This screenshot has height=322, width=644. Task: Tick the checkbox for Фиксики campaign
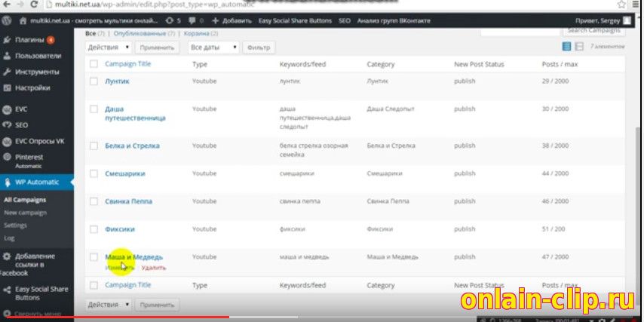pyautogui.click(x=94, y=229)
